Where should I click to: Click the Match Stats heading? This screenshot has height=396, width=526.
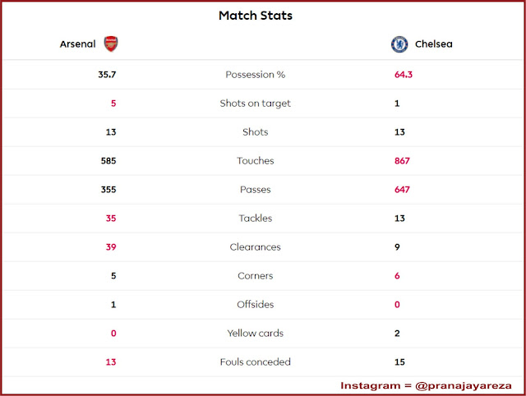click(256, 16)
